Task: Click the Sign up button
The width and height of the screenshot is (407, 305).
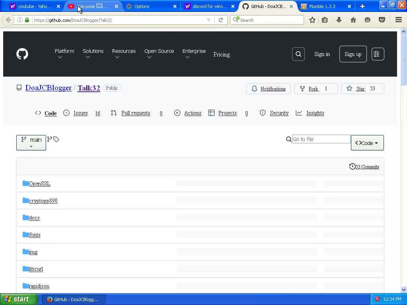Action: (x=353, y=54)
